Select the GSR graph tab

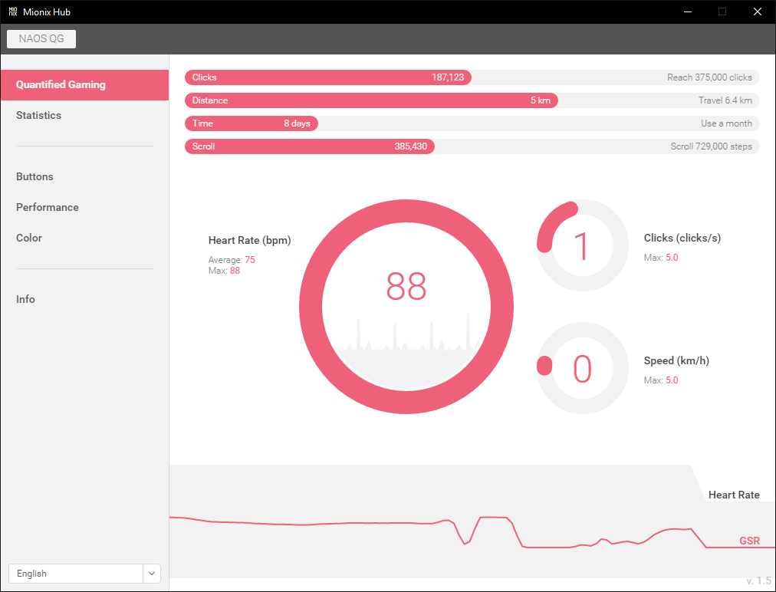[748, 541]
